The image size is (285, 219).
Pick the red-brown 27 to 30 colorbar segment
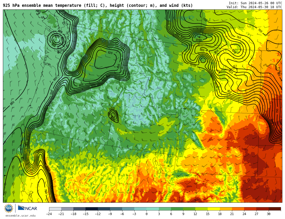click(x=262, y=209)
